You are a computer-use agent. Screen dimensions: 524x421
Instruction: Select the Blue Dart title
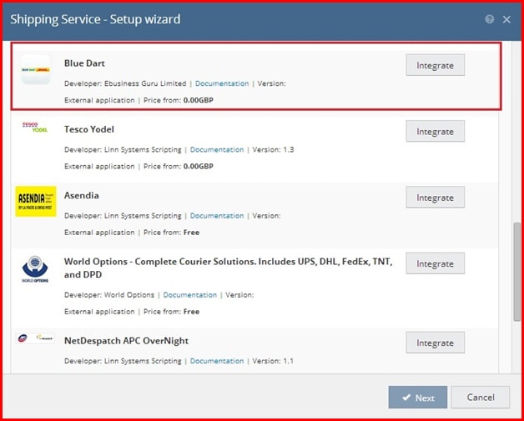coord(84,63)
